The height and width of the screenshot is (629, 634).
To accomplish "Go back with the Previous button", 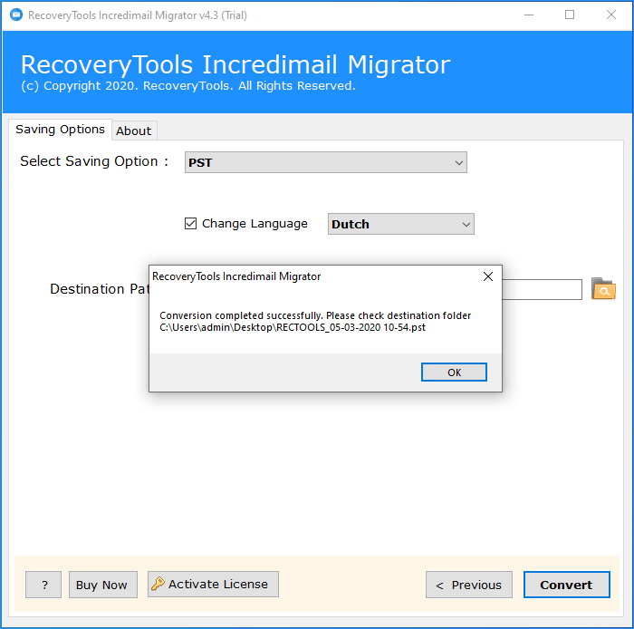I will click(x=469, y=585).
